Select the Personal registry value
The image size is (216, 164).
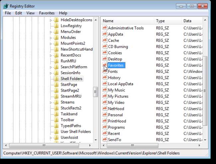click(x=115, y=115)
